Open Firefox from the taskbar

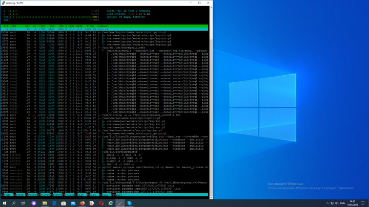coord(84,203)
